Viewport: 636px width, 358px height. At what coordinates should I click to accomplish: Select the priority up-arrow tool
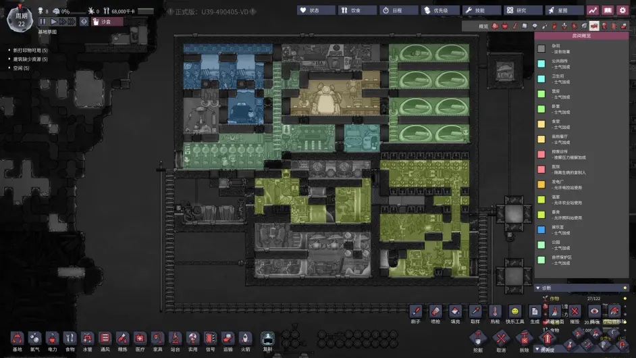click(547, 338)
